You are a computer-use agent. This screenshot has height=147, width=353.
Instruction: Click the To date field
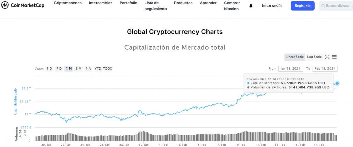coord(325,69)
